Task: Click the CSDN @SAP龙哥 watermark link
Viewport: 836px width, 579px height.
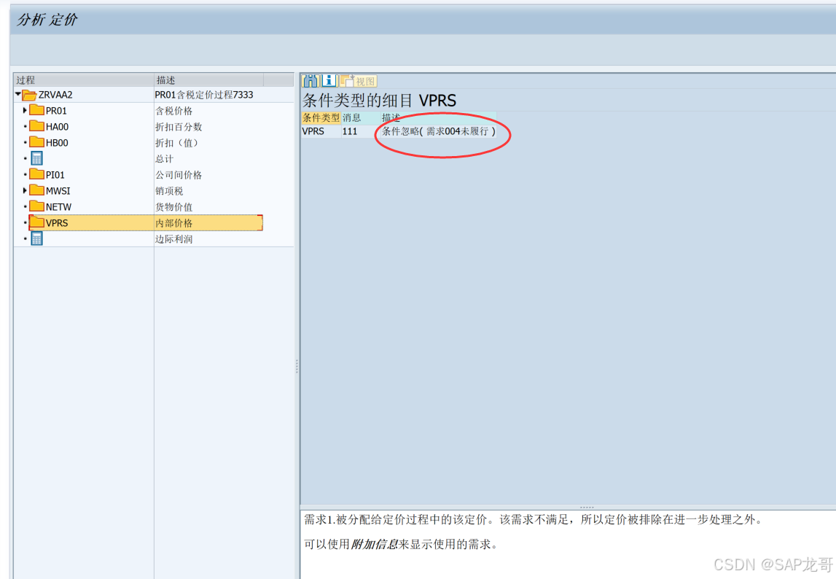Action: click(x=775, y=565)
